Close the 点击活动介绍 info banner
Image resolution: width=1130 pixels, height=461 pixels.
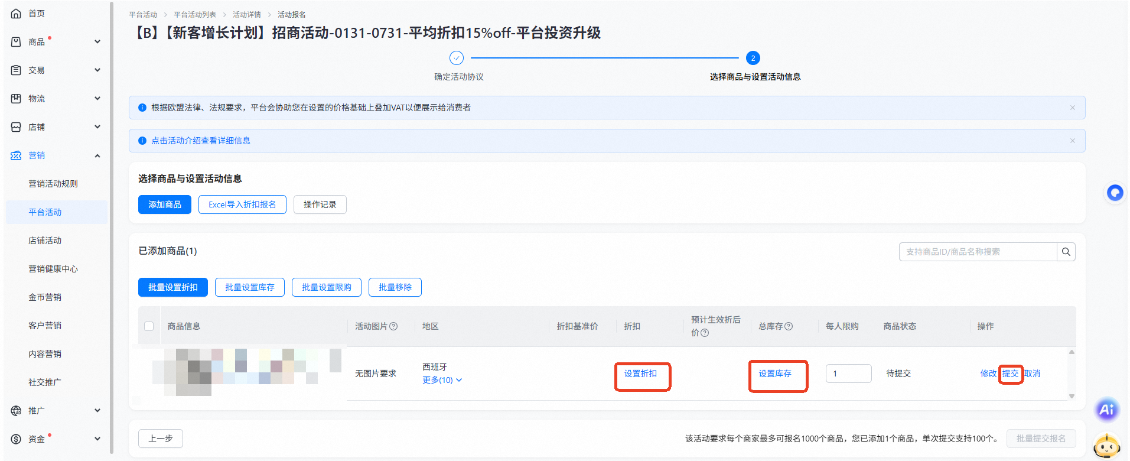point(1072,141)
